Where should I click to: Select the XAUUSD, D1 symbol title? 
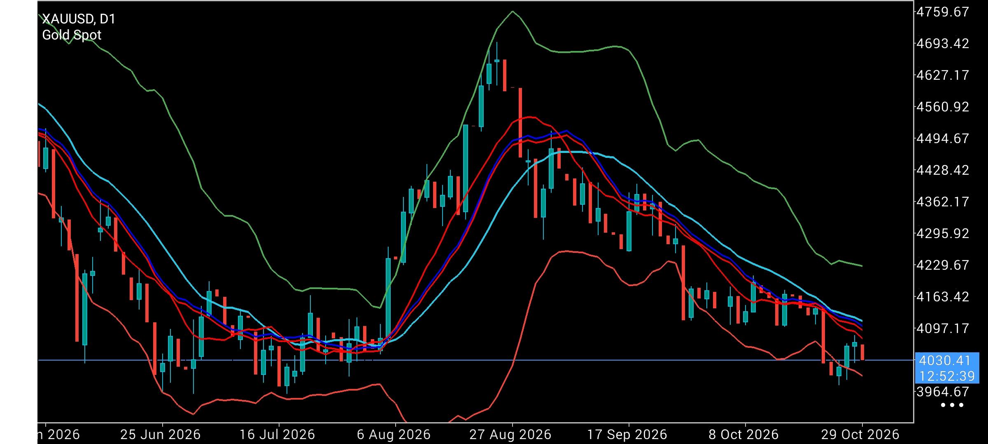coord(79,19)
